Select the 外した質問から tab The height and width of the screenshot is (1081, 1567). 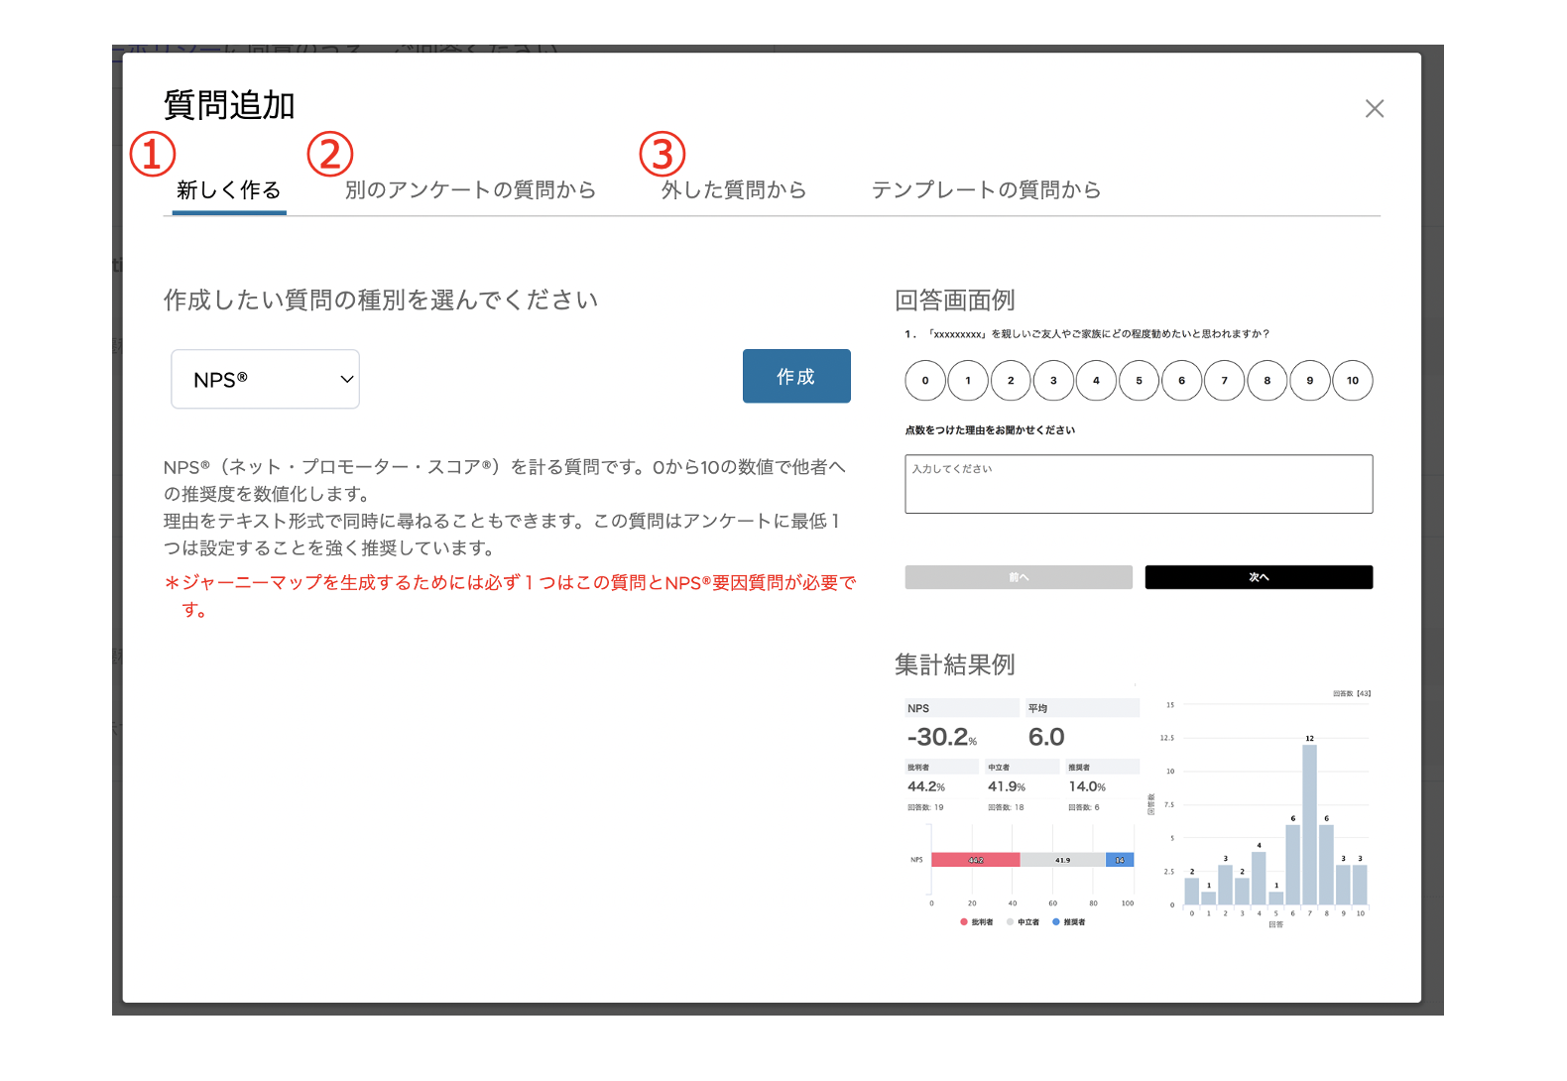coord(734,190)
